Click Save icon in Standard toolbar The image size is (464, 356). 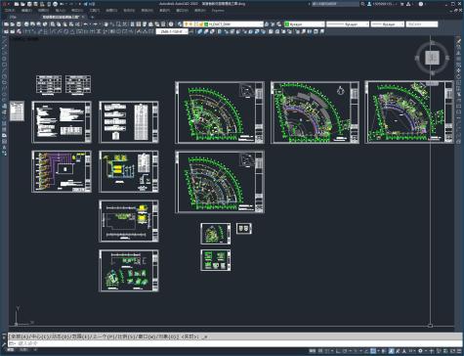click(x=19, y=24)
